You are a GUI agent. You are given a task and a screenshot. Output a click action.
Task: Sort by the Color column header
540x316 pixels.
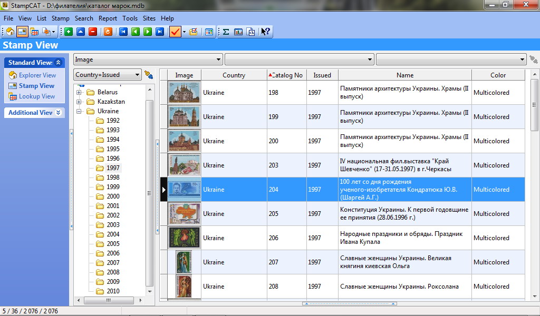click(x=498, y=75)
